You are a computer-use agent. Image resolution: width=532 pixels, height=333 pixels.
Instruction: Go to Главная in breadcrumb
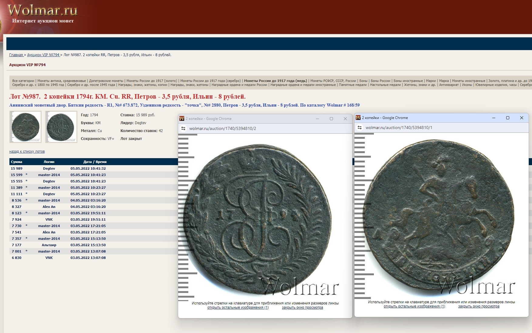[16, 55]
